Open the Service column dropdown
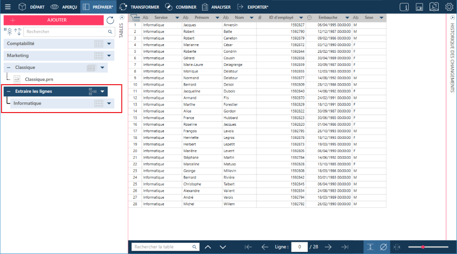The image size is (457, 254). (x=177, y=17)
